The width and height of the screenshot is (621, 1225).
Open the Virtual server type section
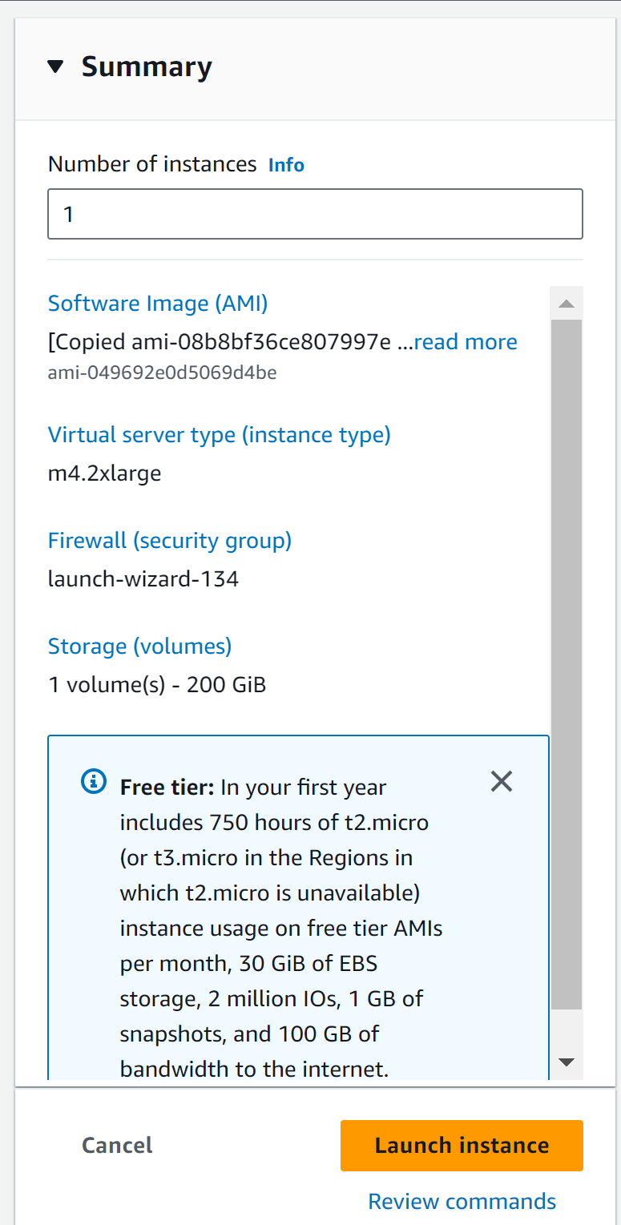[219, 434]
